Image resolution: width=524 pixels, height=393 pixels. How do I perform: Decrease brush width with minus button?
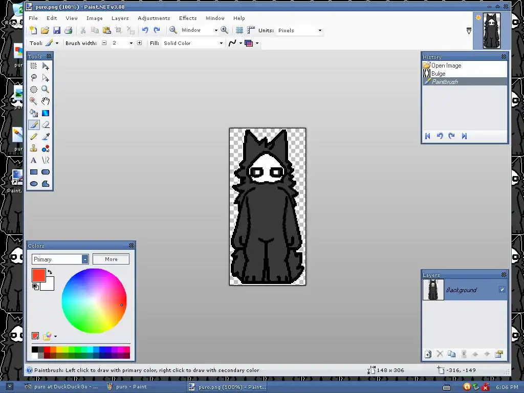pos(104,43)
